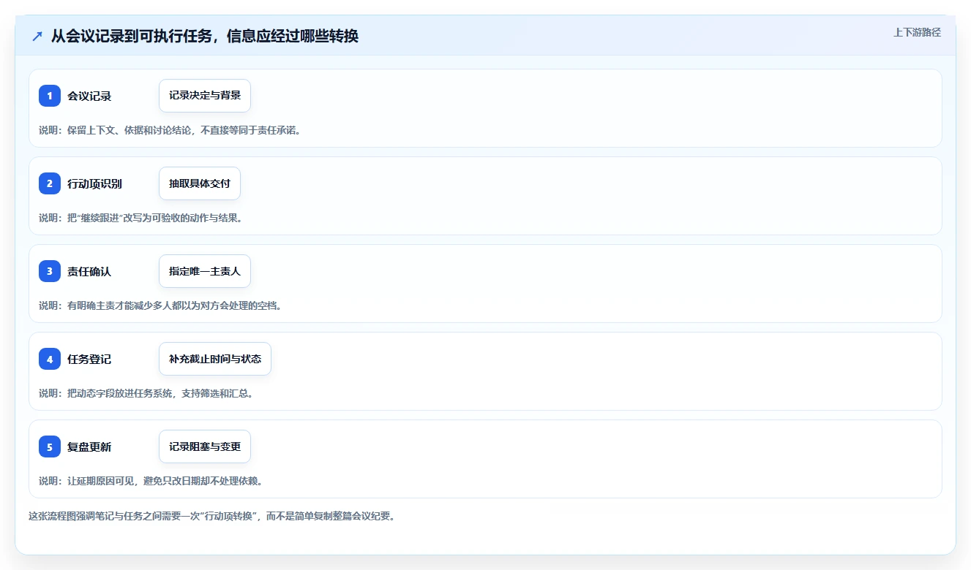Screen dimensions: 971x570
Task: Click footer note about 行动项转换
Action: pyautogui.click(x=211, y=516)
